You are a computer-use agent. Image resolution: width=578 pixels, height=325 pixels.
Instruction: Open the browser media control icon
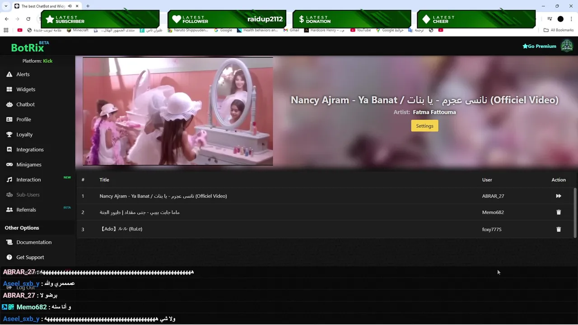point(550,19)
